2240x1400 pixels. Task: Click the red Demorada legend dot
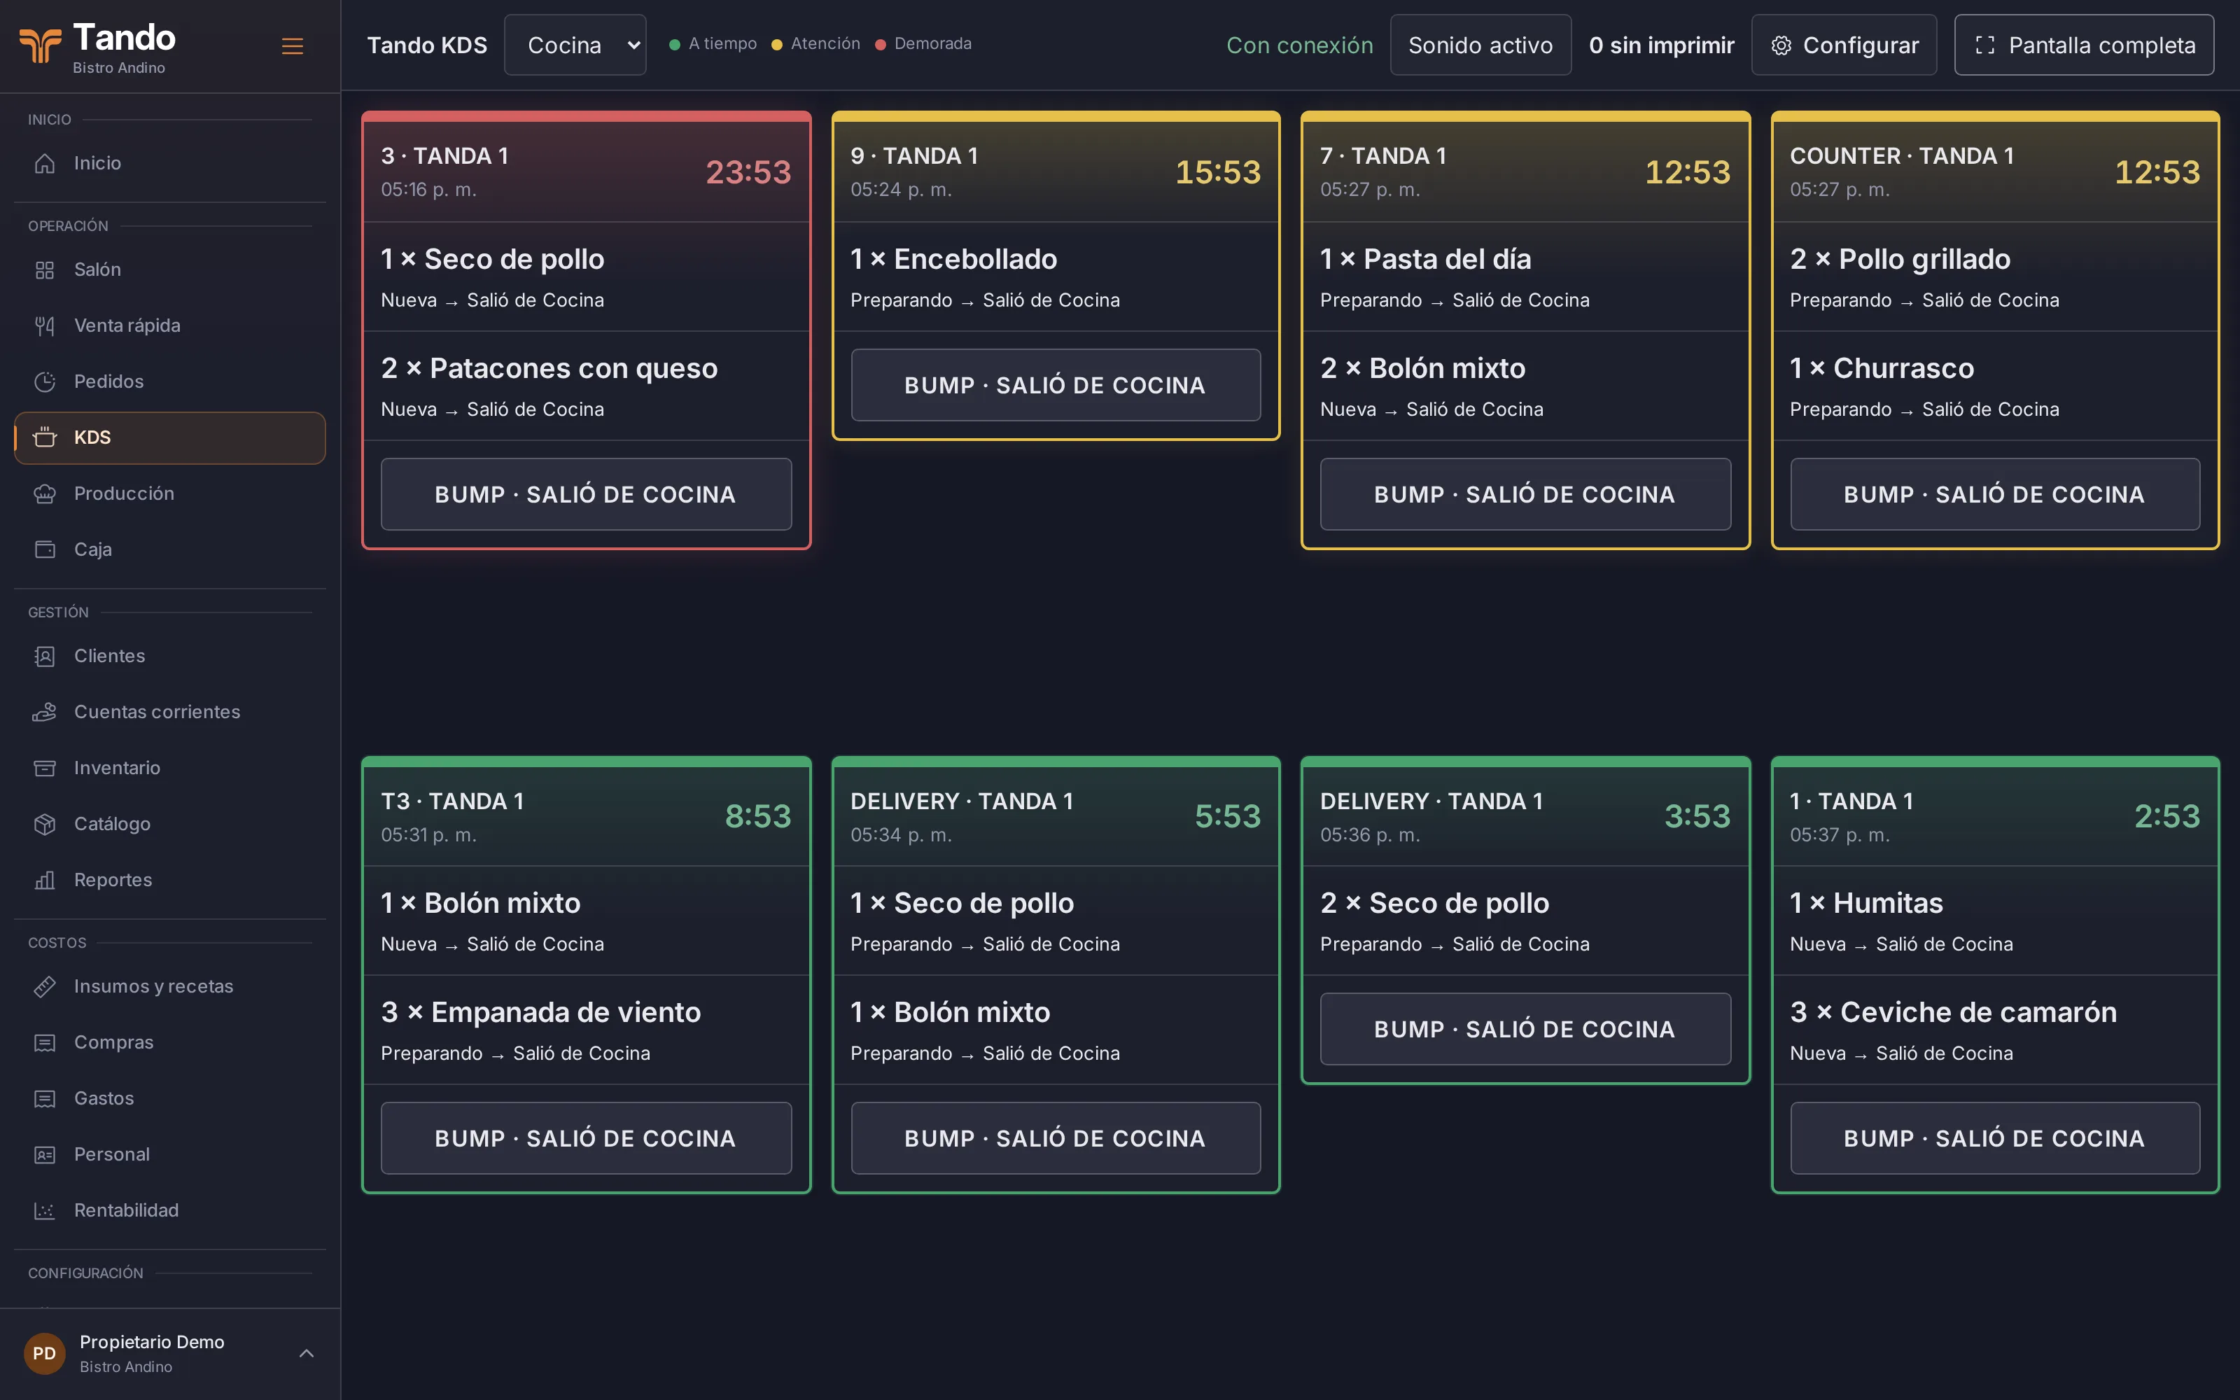[881, 44]
